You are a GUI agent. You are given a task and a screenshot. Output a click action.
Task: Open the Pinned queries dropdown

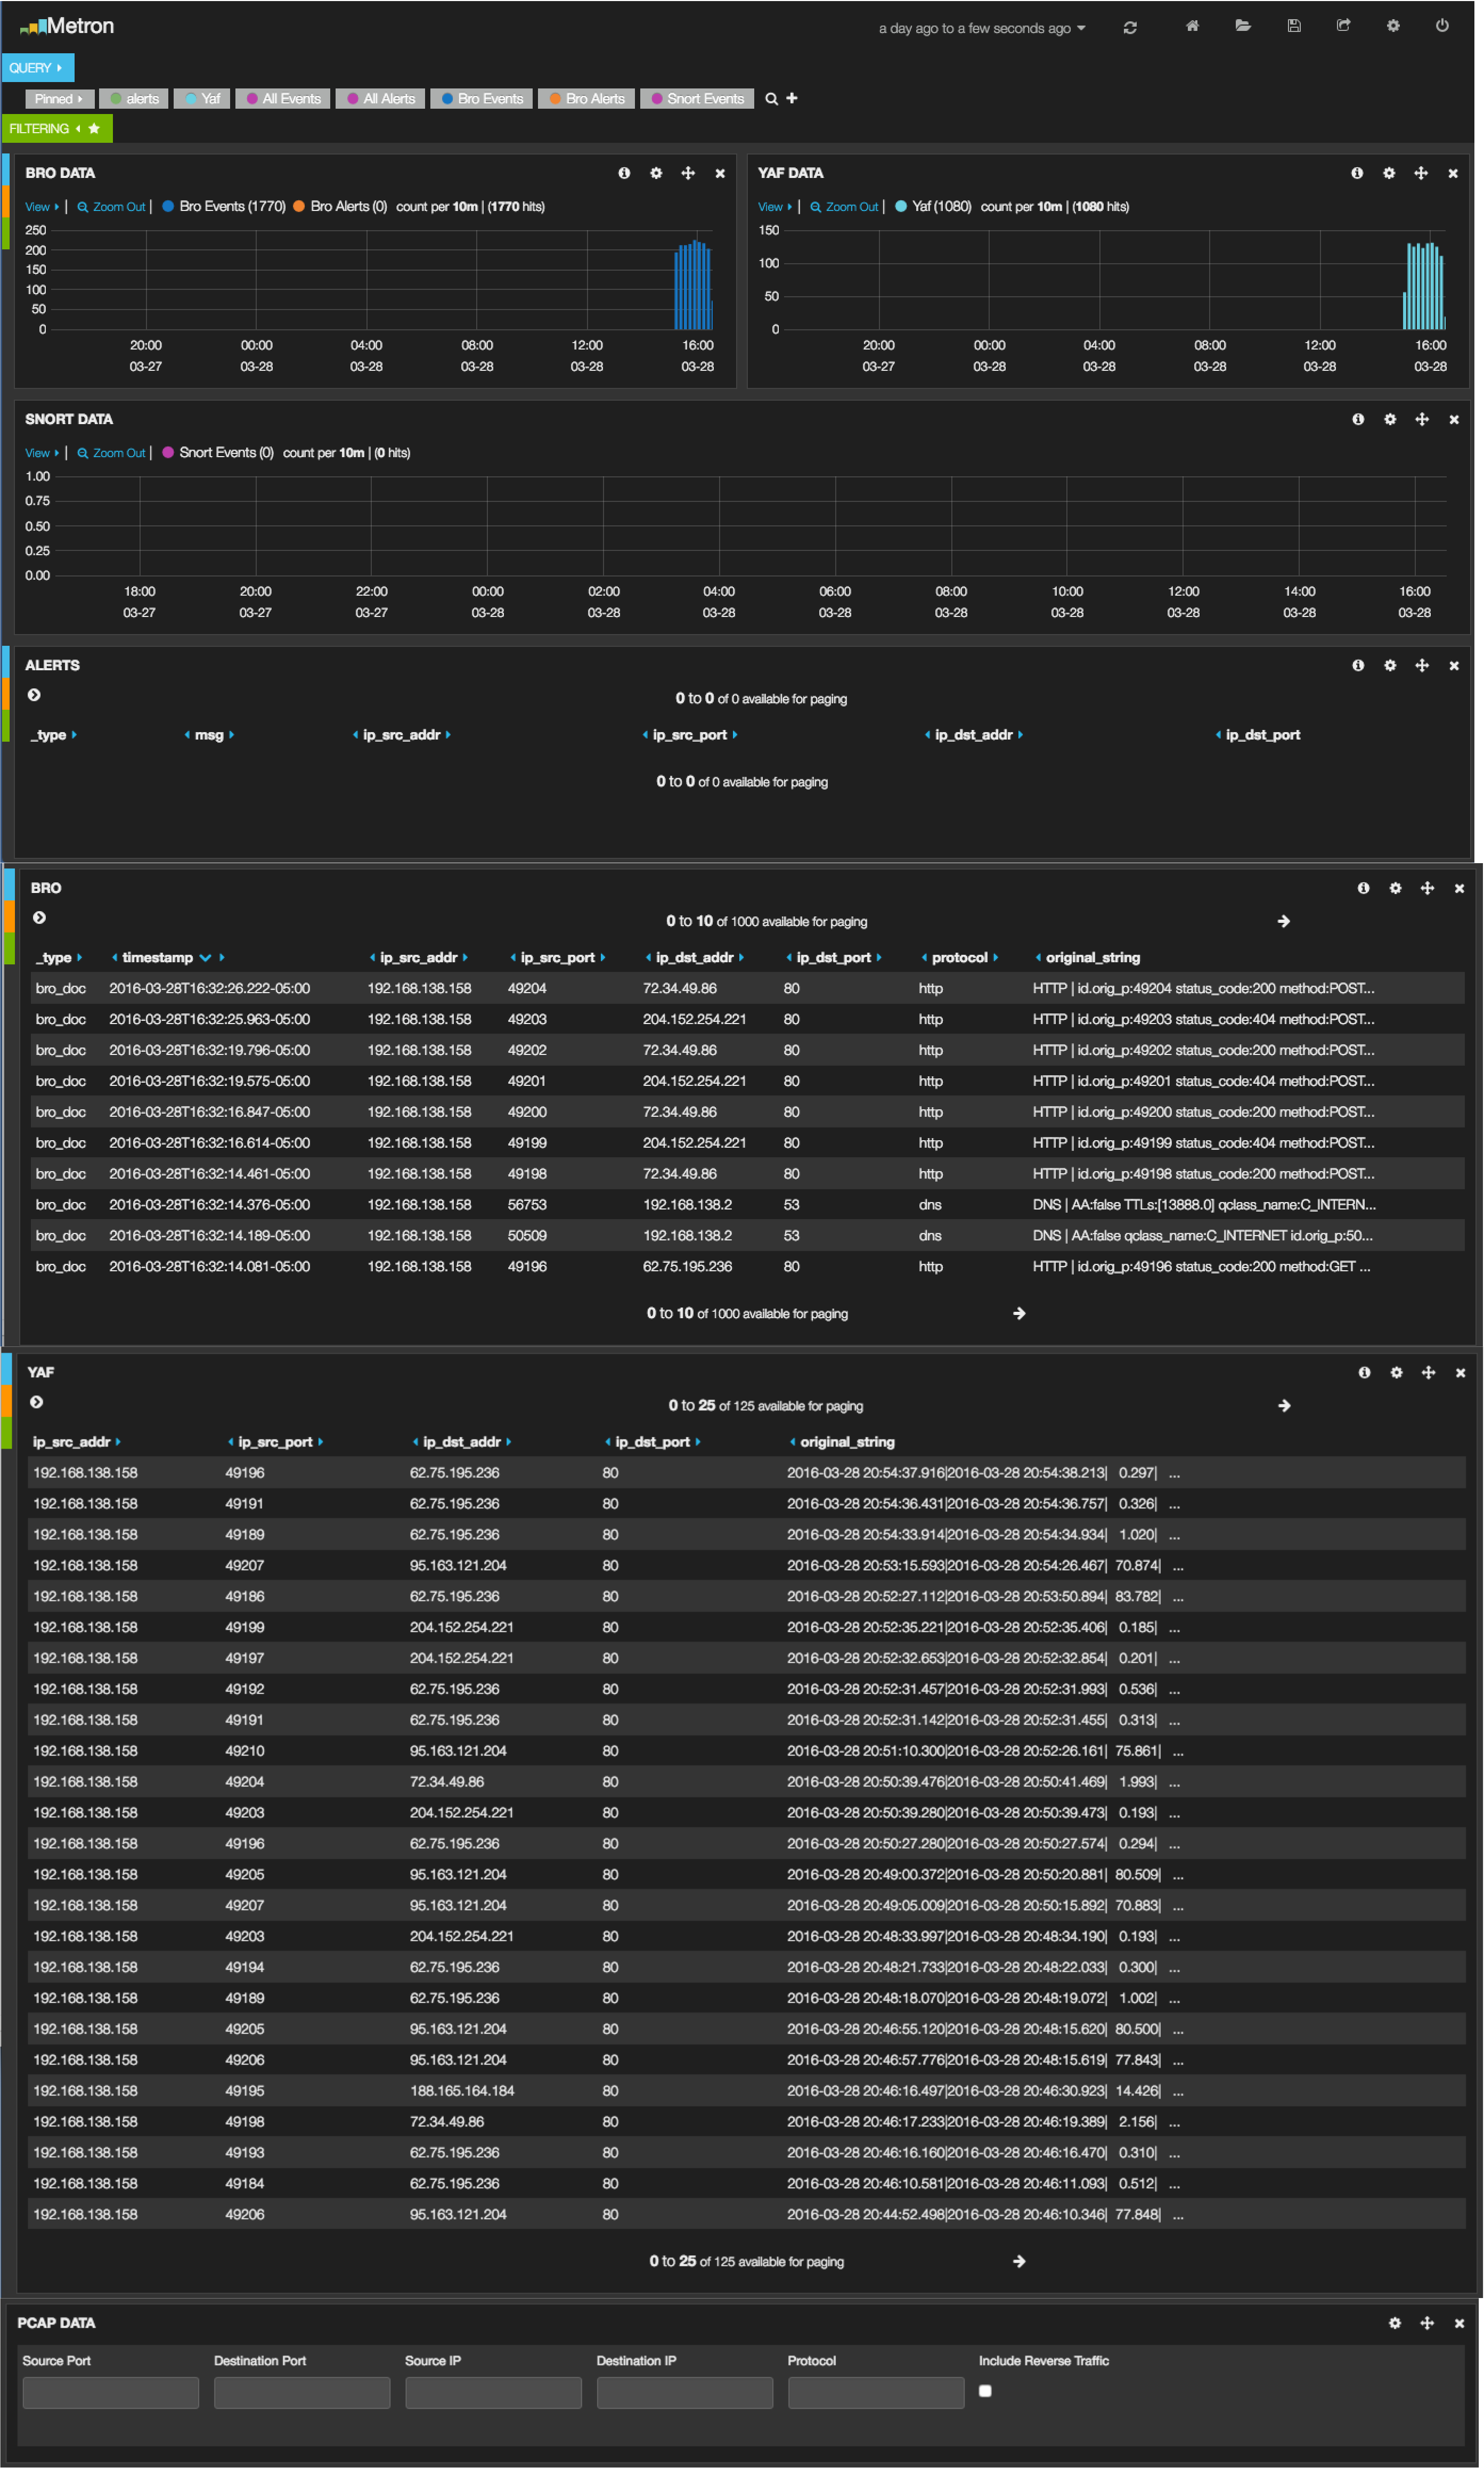point(59,99)
